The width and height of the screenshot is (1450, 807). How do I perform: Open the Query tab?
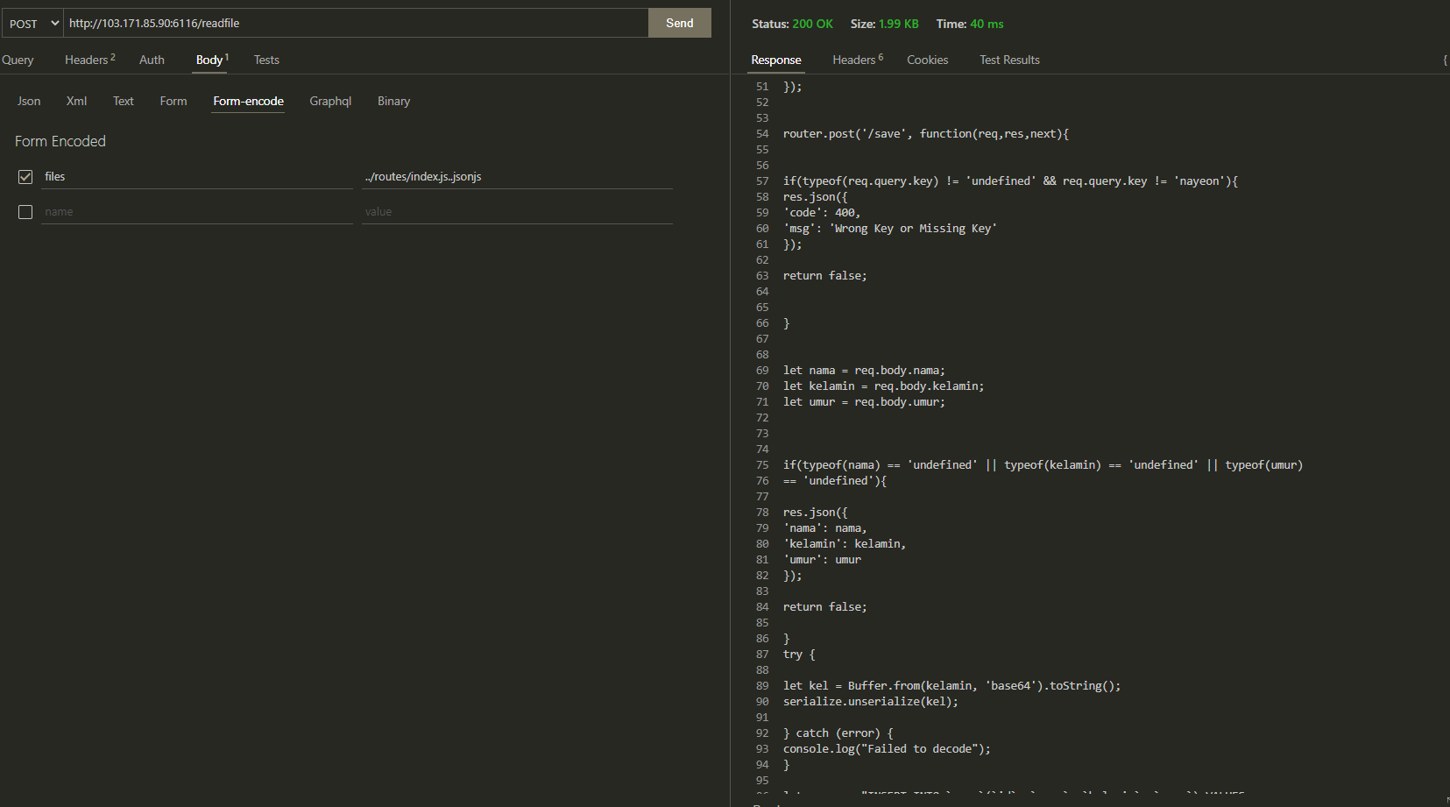click(x=18, y=60)
